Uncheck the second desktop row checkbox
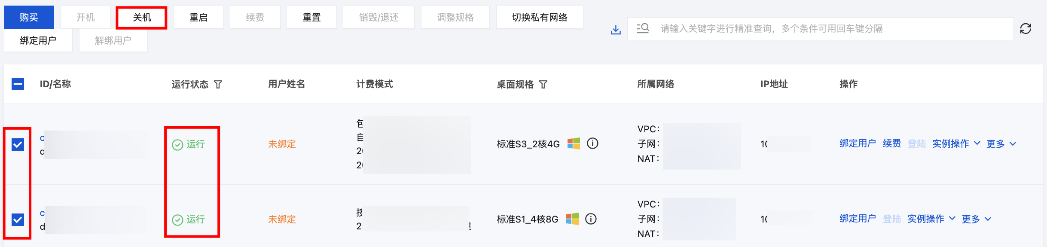This screenshot has width=1047, height=247. [x=18, y=220]
